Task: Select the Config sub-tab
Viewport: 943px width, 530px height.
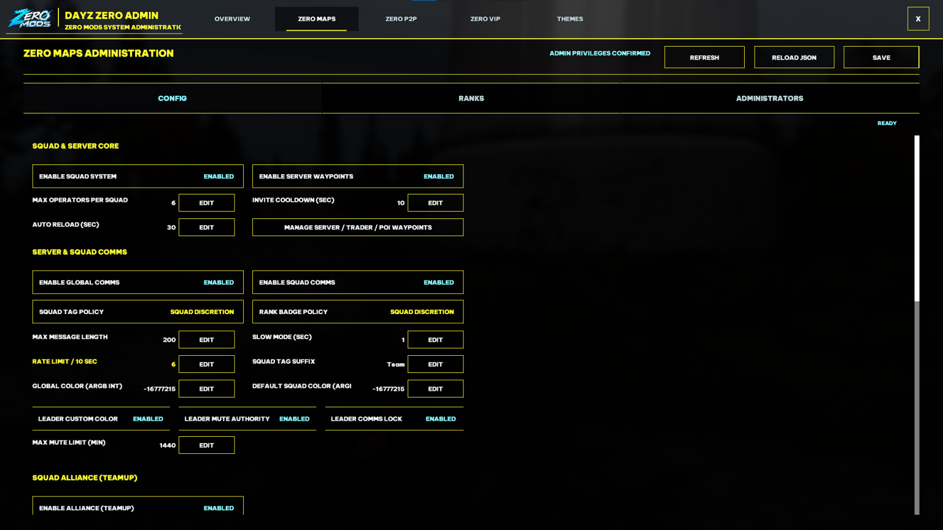Action: pos(173,98)
